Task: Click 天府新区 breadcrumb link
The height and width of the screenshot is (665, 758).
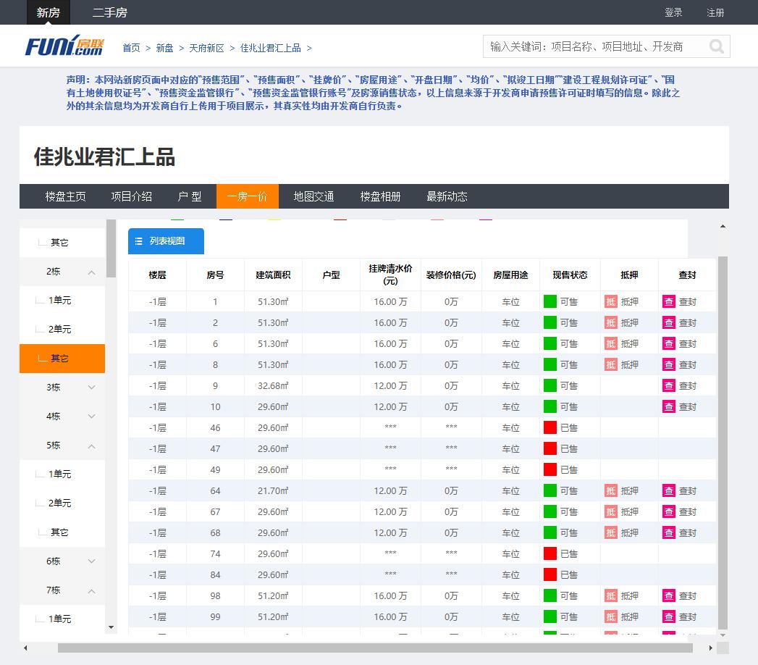Action: [206, 48]
